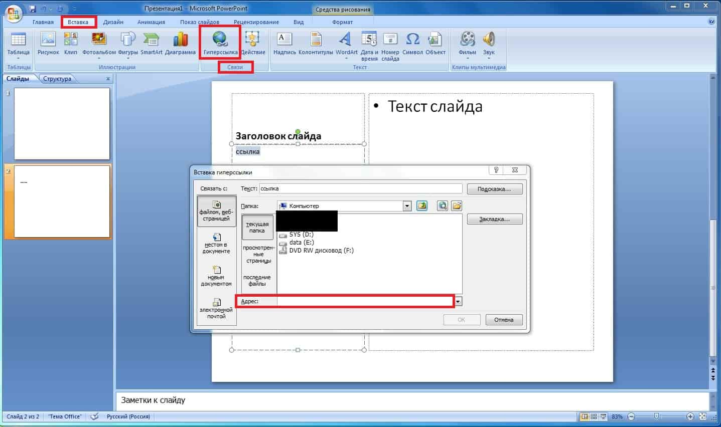The width and height of the screenshot is (721, 427).
Task: Click the browse-the-web icon in dialog
Action: click(442, 205)
